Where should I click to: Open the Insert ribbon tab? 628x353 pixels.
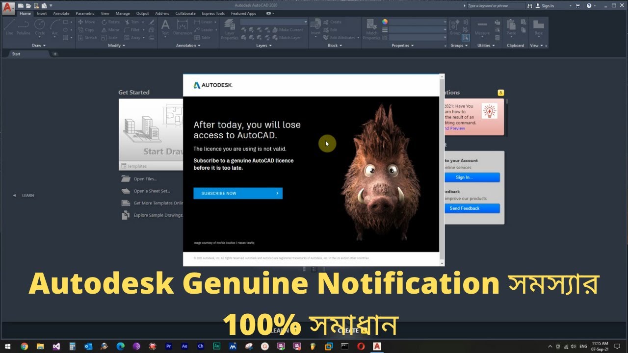(x=42, y=14)
